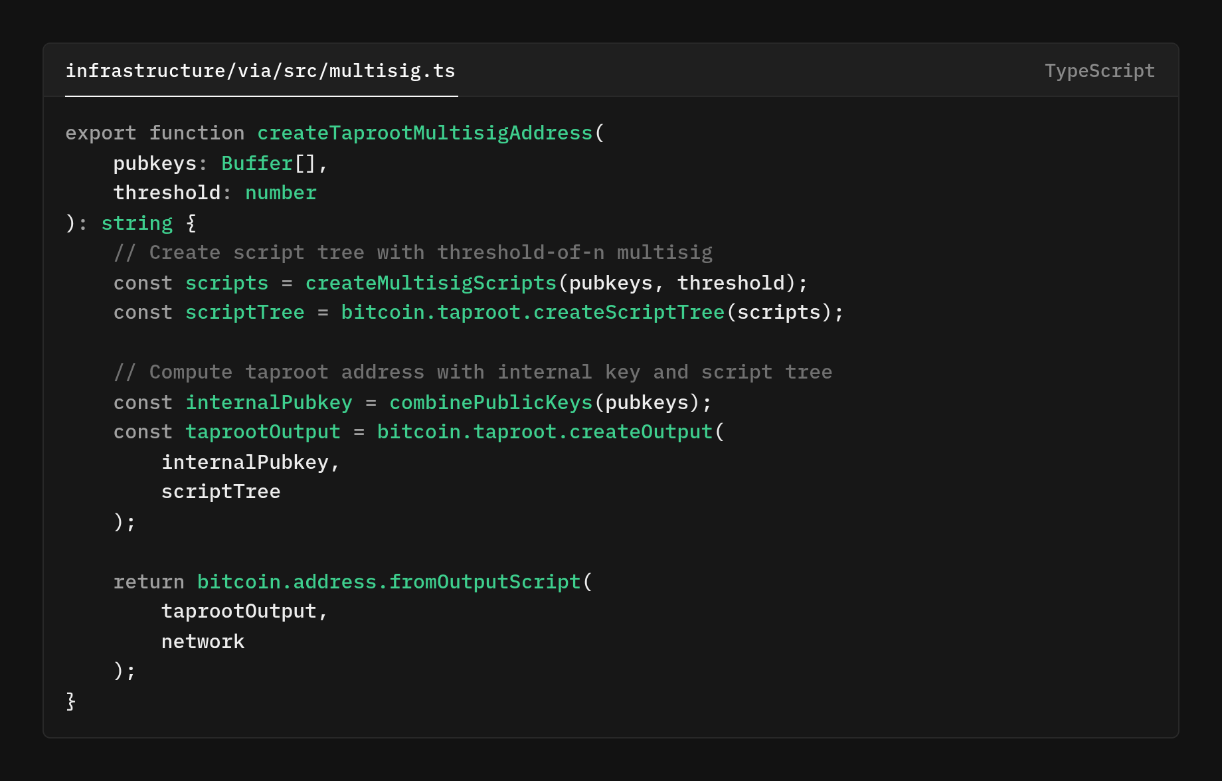
Task: Click bitcoin.taproot.createScriptTree call
Action: click(532, 313)
